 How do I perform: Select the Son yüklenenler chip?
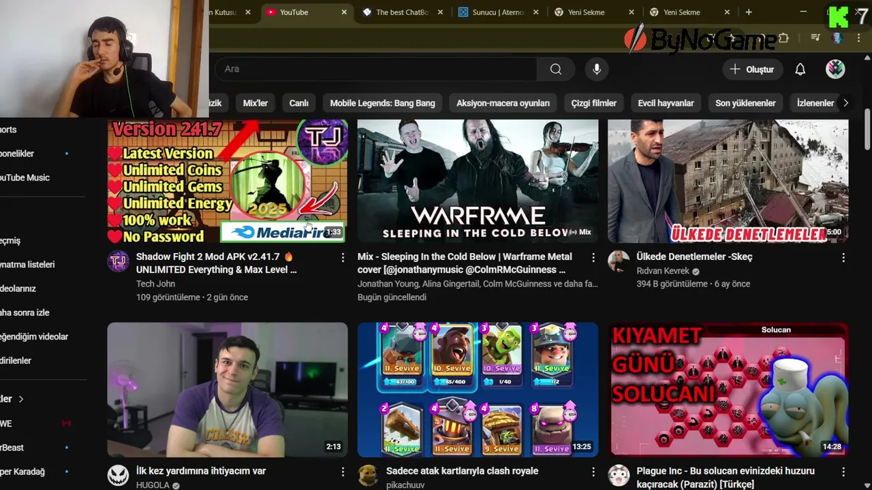point(745,103)
